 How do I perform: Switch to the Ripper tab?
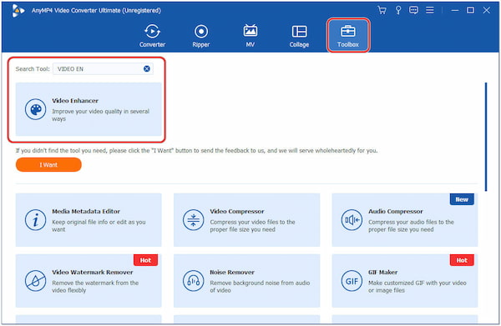point(201,35)
